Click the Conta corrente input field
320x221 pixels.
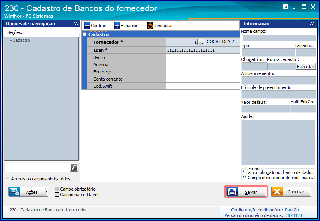[203, 79]
